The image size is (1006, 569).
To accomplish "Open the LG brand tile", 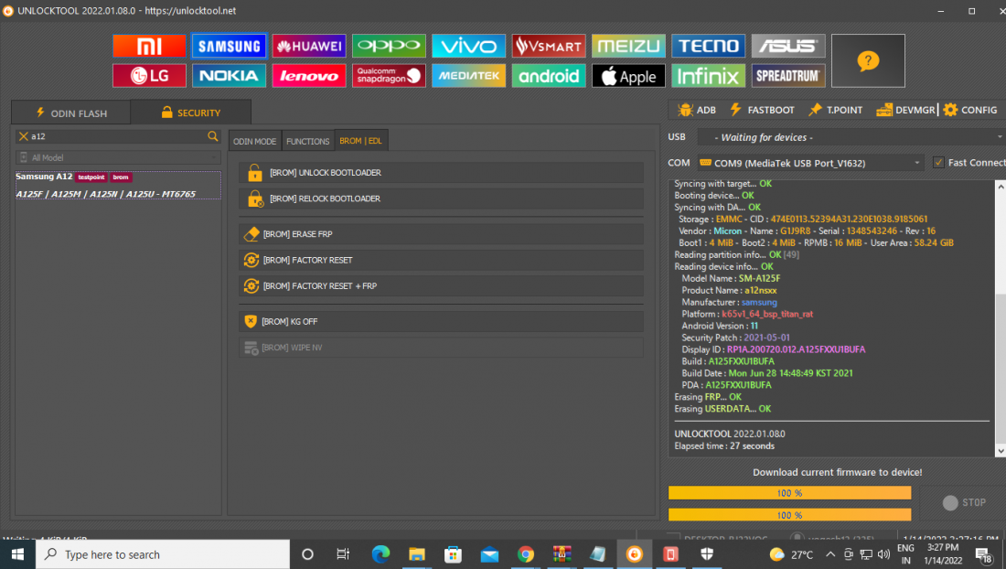I will 149,76.
